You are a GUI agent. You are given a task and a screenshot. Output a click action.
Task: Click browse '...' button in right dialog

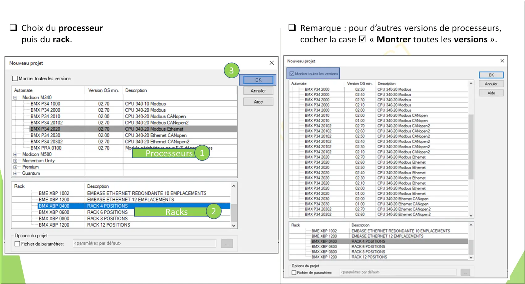tap(465, 272)
